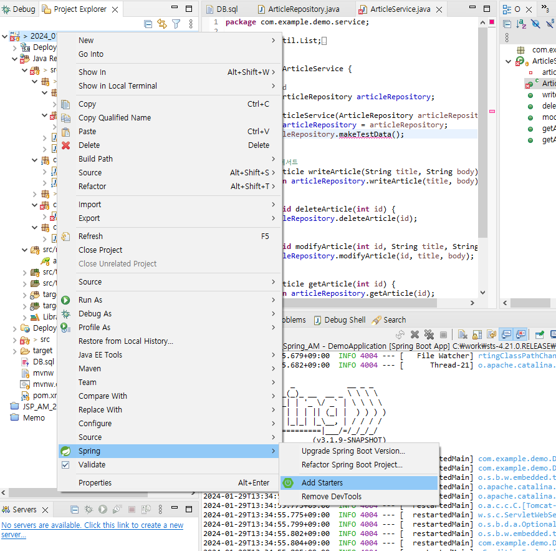Expand the Deployment Descriptor node under project

point(14,47)
